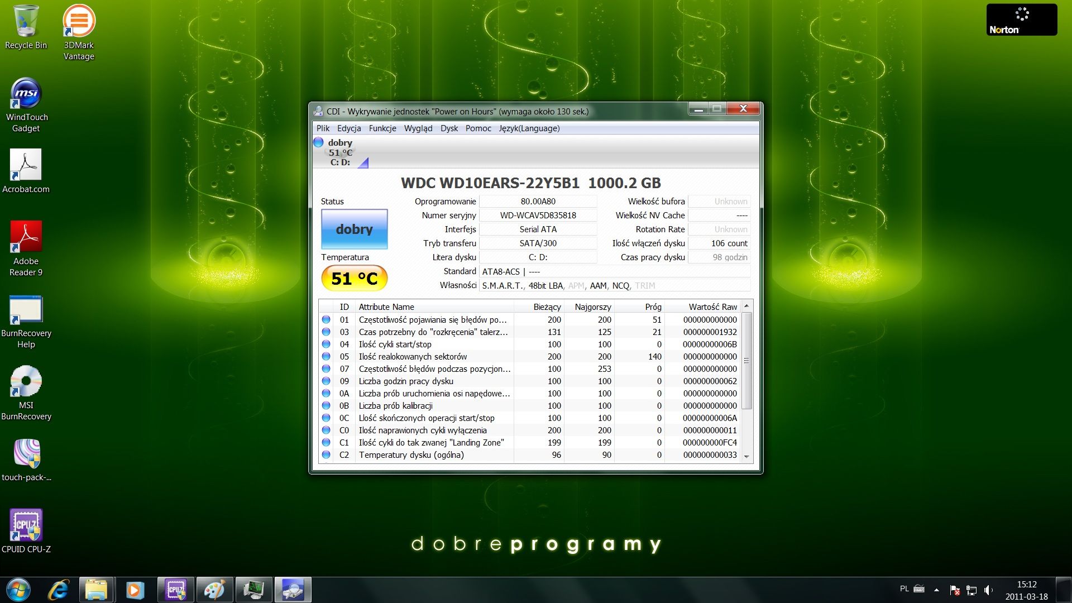Screen dimensions: 1072x603
Task: Open the MSI BurnRecovery disc icon
Action: (x=26, y=381)
